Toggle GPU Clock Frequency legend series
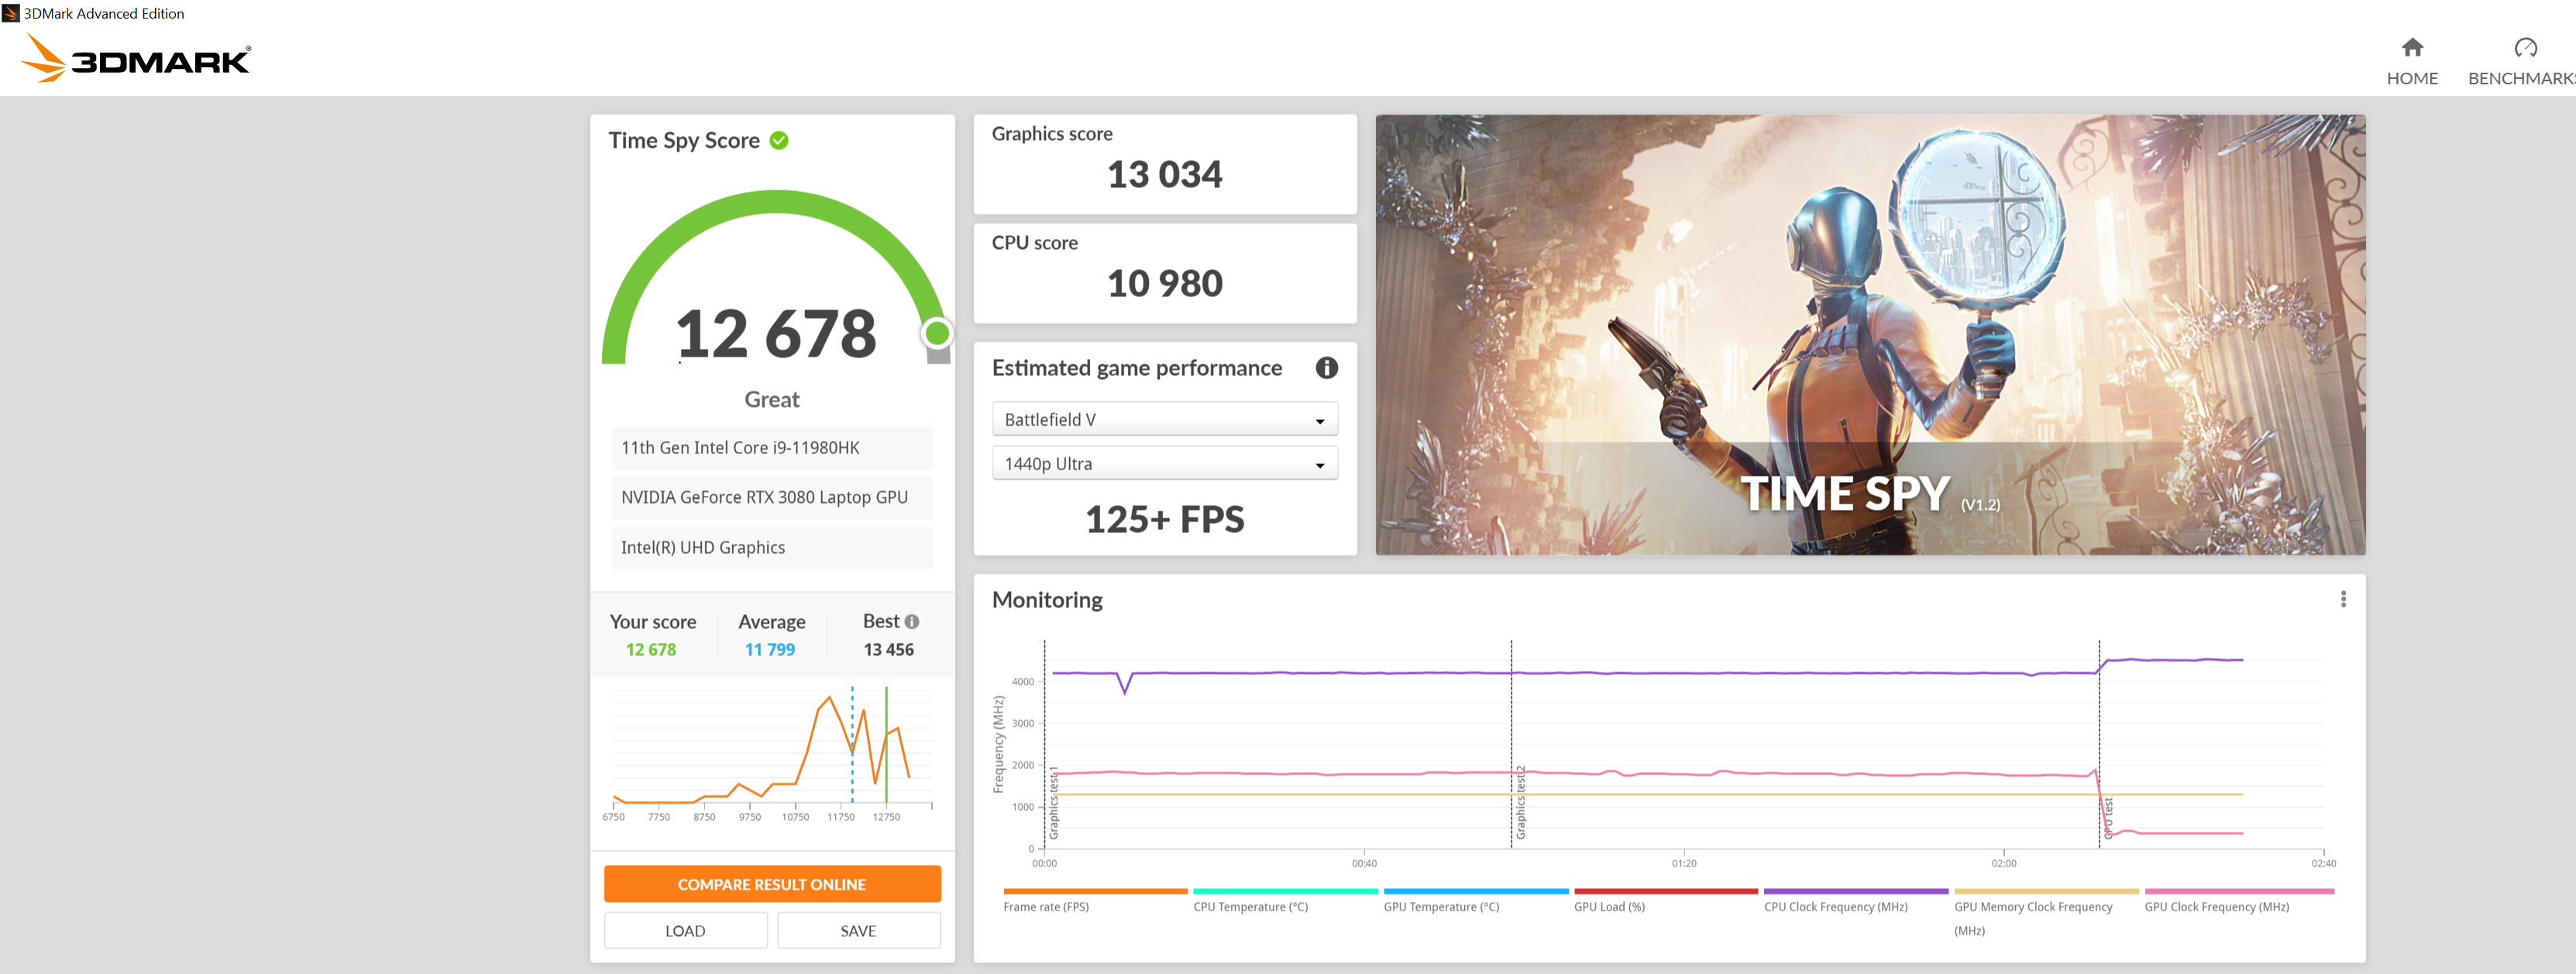Viewport: 2576px width, 974px height. coord(2238,901)
